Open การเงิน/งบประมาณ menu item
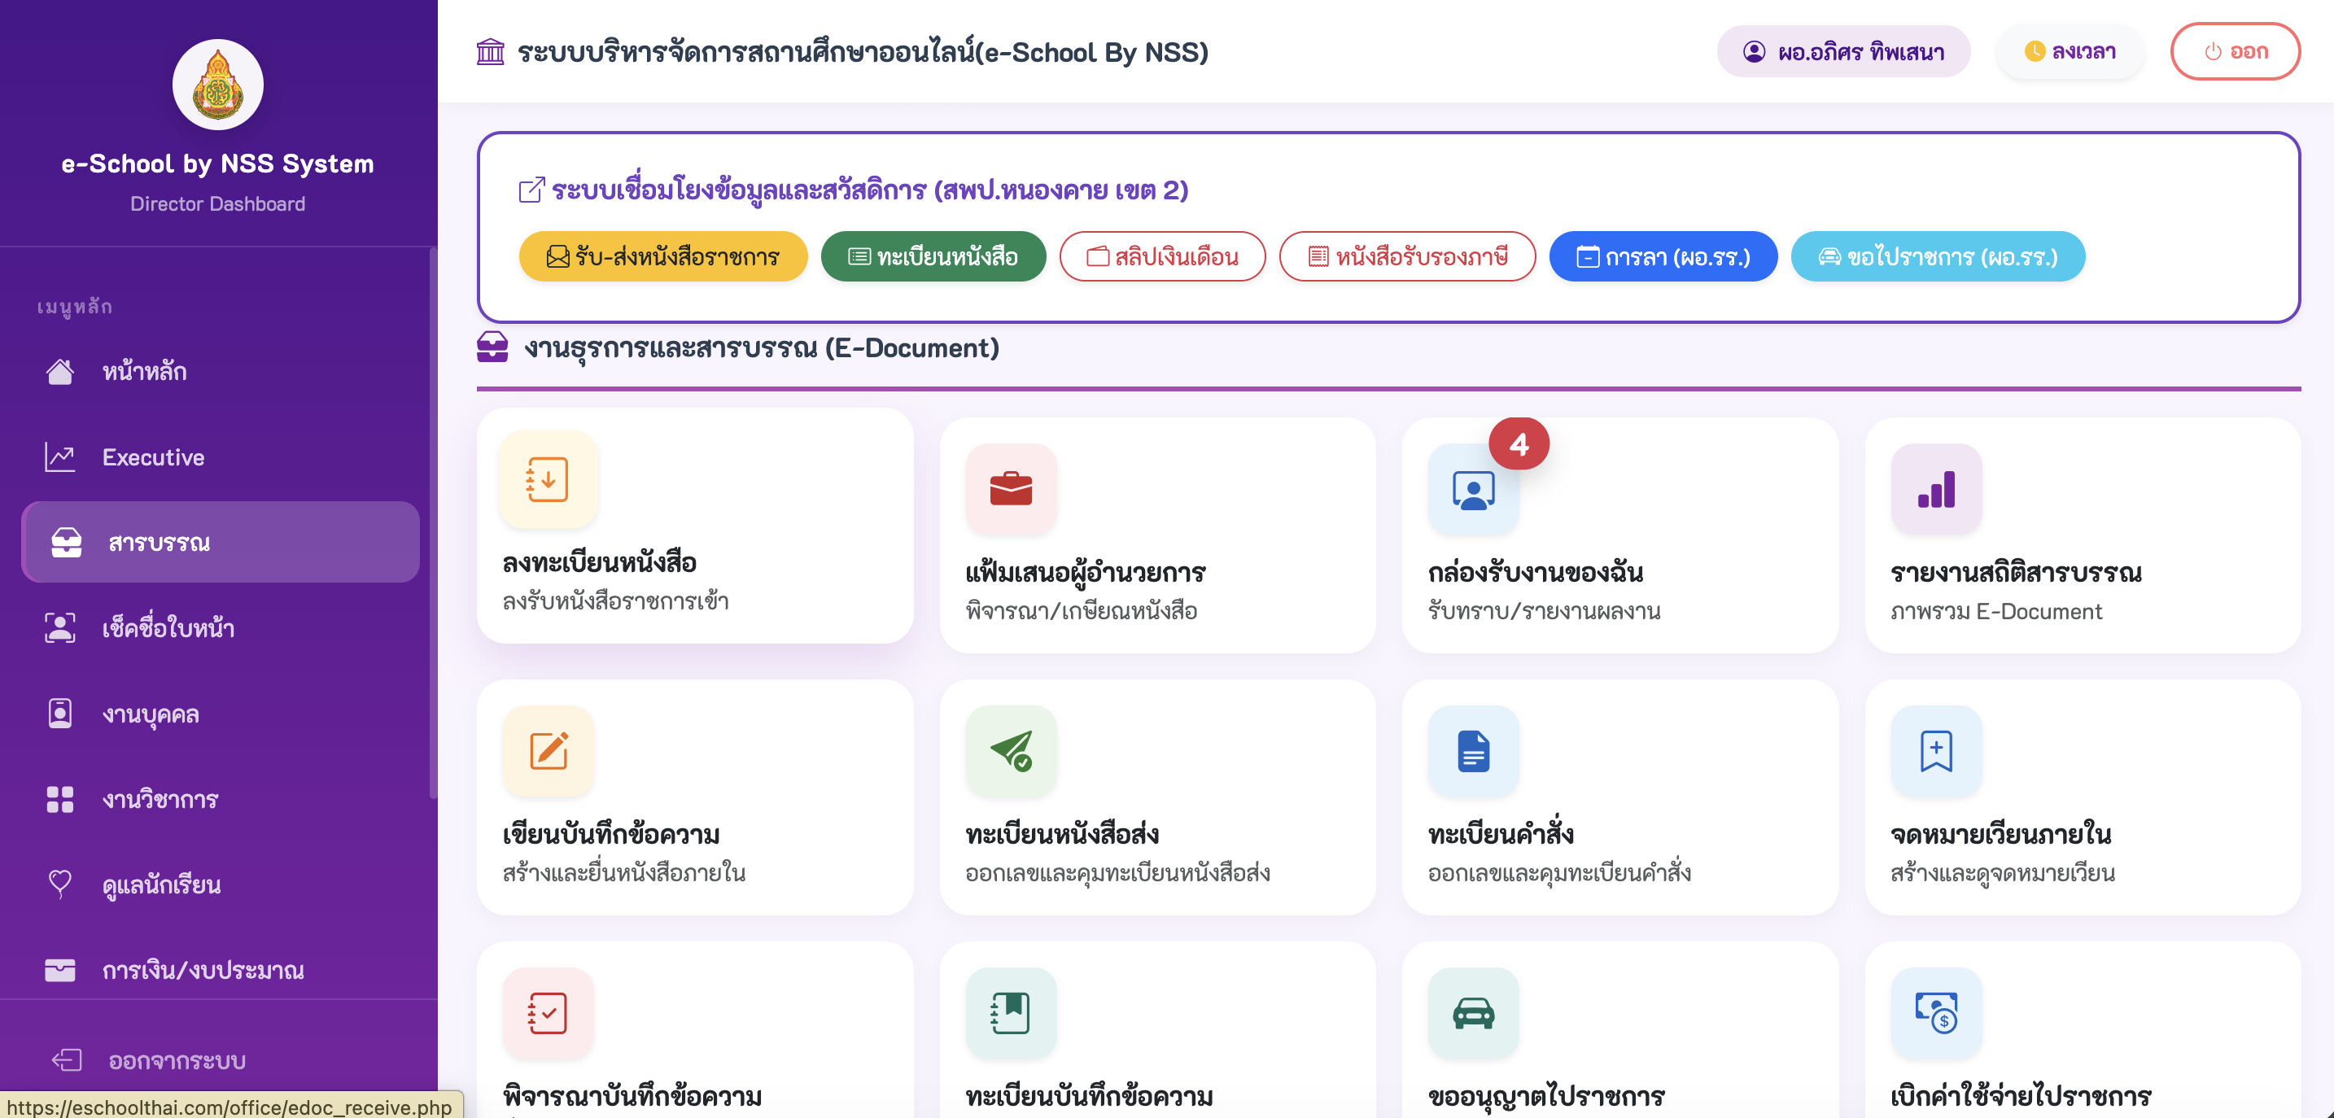This screenshot has height=1118, width=2334. click(x=221, y=969)
